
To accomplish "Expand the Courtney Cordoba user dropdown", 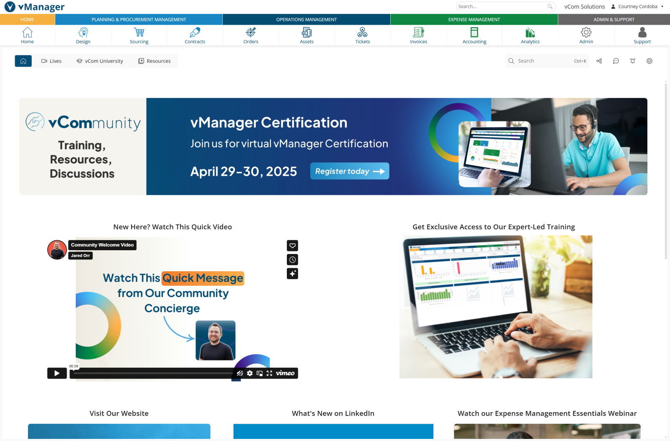I will 638,7.
